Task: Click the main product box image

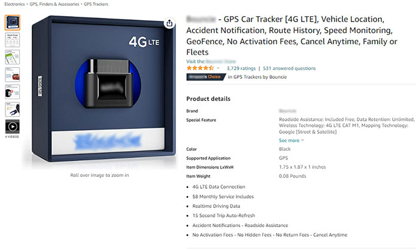Action: point(104,89)
